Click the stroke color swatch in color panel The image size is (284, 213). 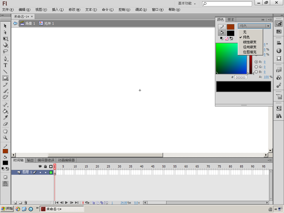[230, 27]
